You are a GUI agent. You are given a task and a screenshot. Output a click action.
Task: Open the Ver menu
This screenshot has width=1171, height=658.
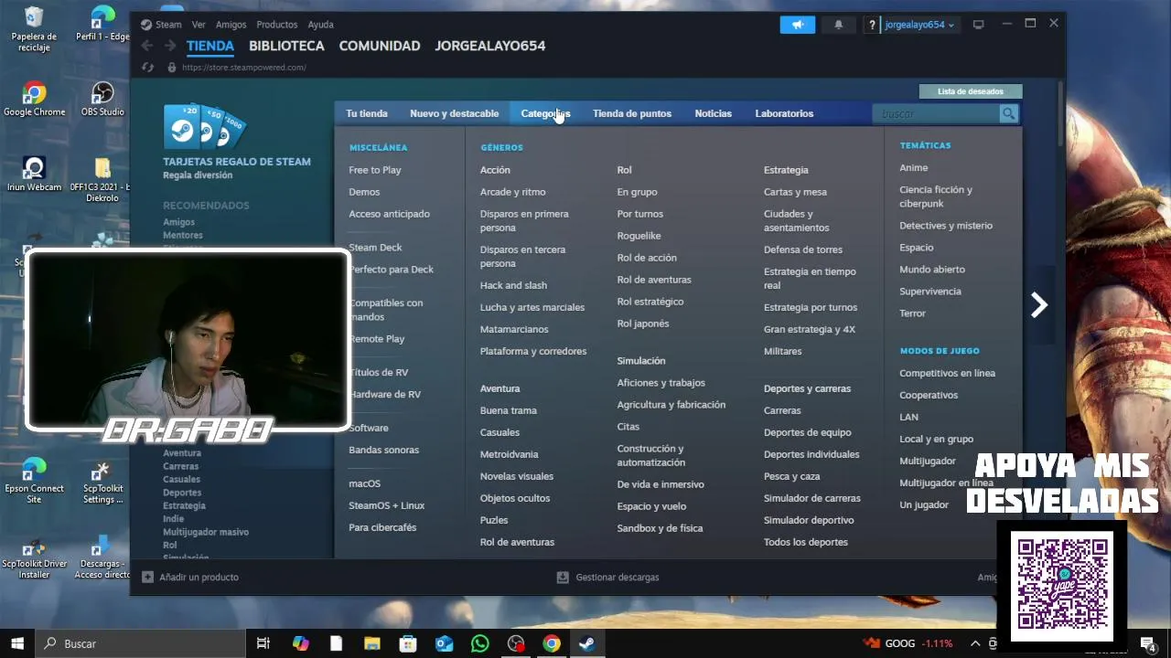[x=199, y=25]
